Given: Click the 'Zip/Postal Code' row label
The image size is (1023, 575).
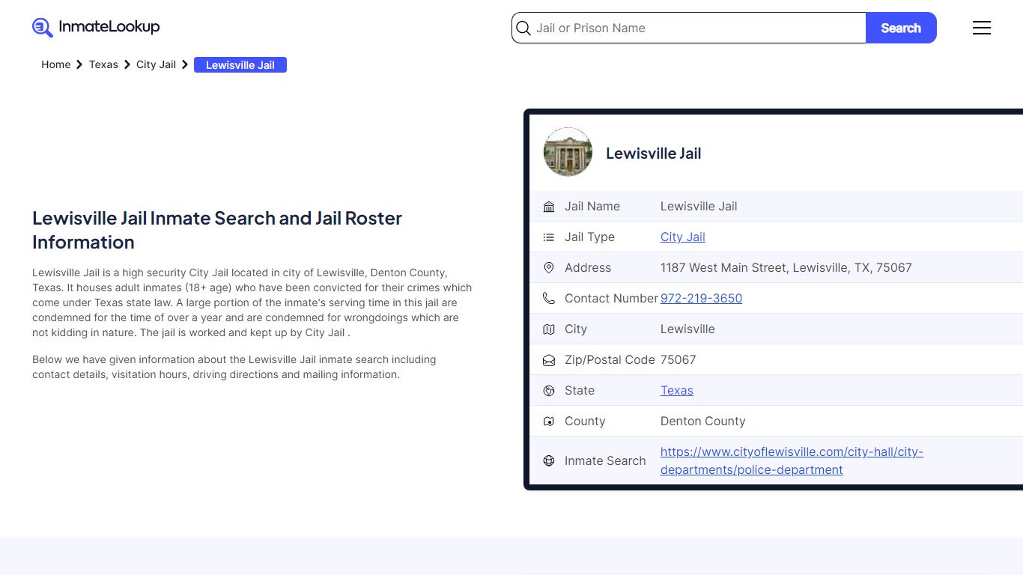Looking at the screenshot, I should click(610, 360).
